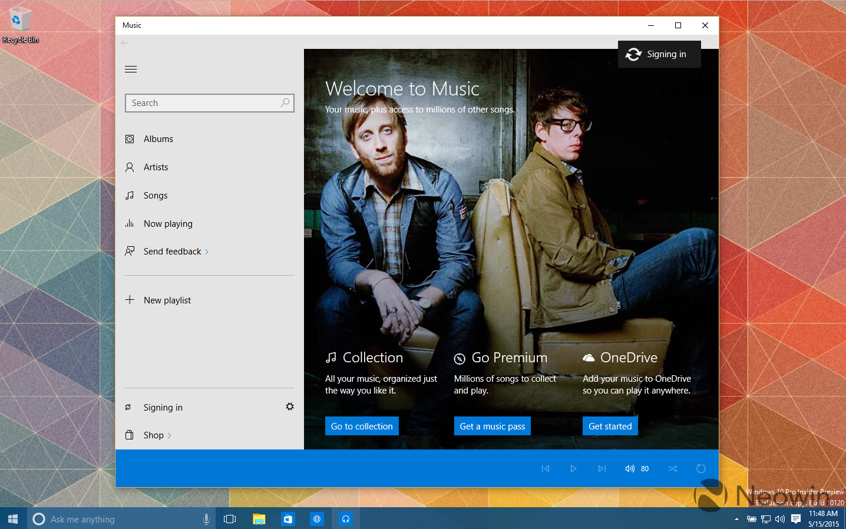This screenshot has width=846, height=529.
Task: Click the Cortana microphone icon
Action: (206, 519)
